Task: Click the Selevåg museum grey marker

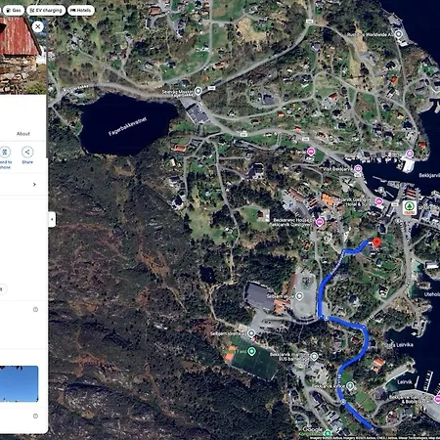Action: 198,91
